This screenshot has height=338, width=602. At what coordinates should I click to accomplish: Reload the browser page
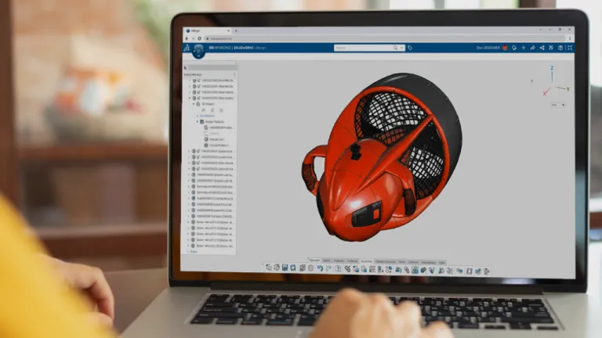(x=199, y=38)
